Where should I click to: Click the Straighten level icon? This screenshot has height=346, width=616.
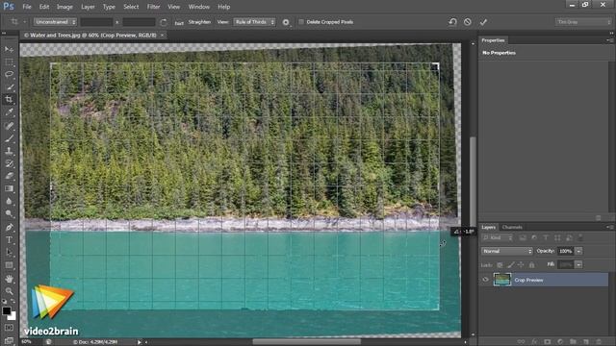(x=179, y=23)
